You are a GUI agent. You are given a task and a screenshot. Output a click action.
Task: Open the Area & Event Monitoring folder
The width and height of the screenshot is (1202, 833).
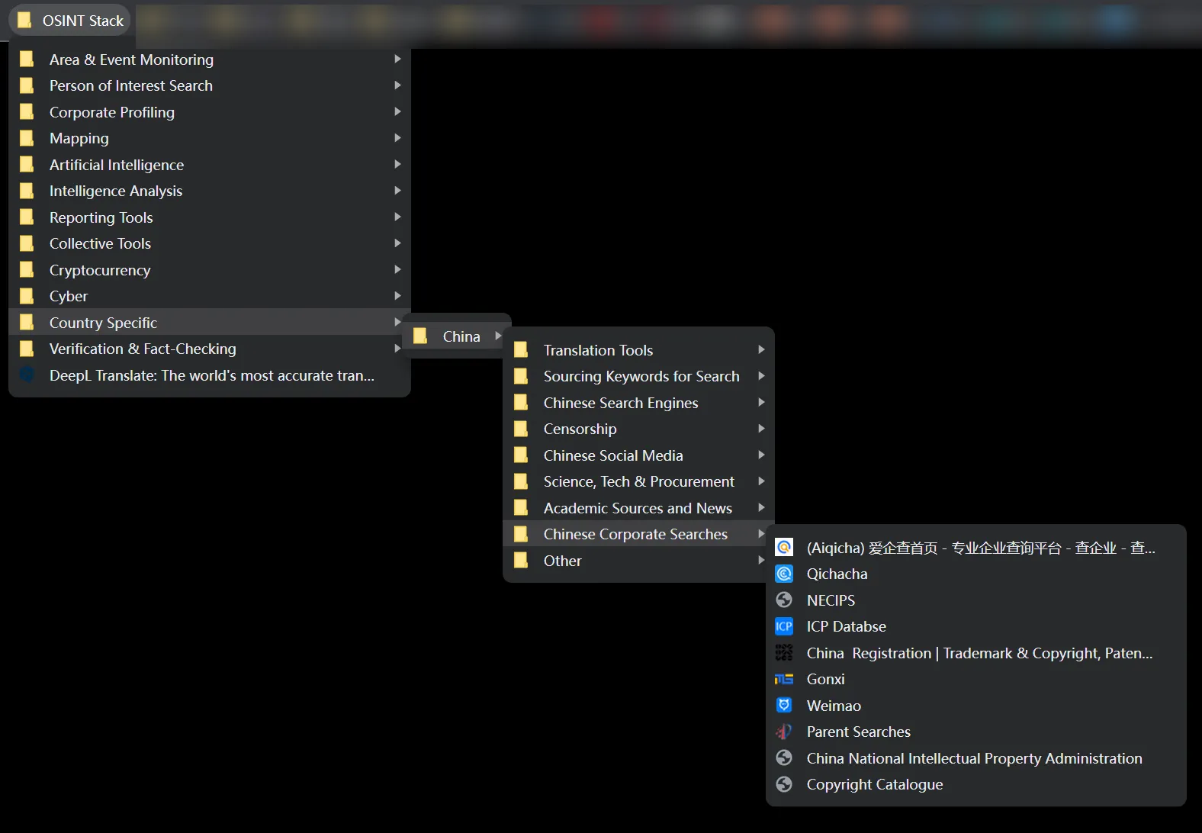pos(210,59)
